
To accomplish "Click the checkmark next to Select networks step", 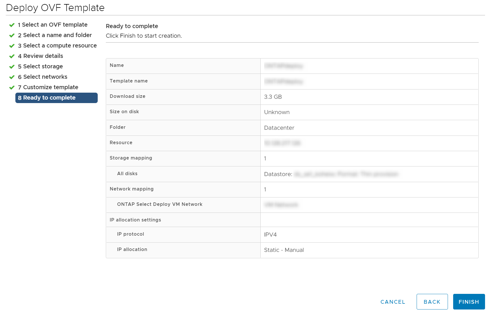I will (12, 77).
